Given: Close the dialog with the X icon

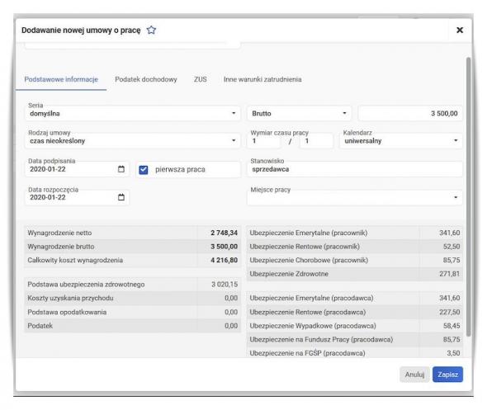Looking at the screenshot, I should (x=460, y=30).
